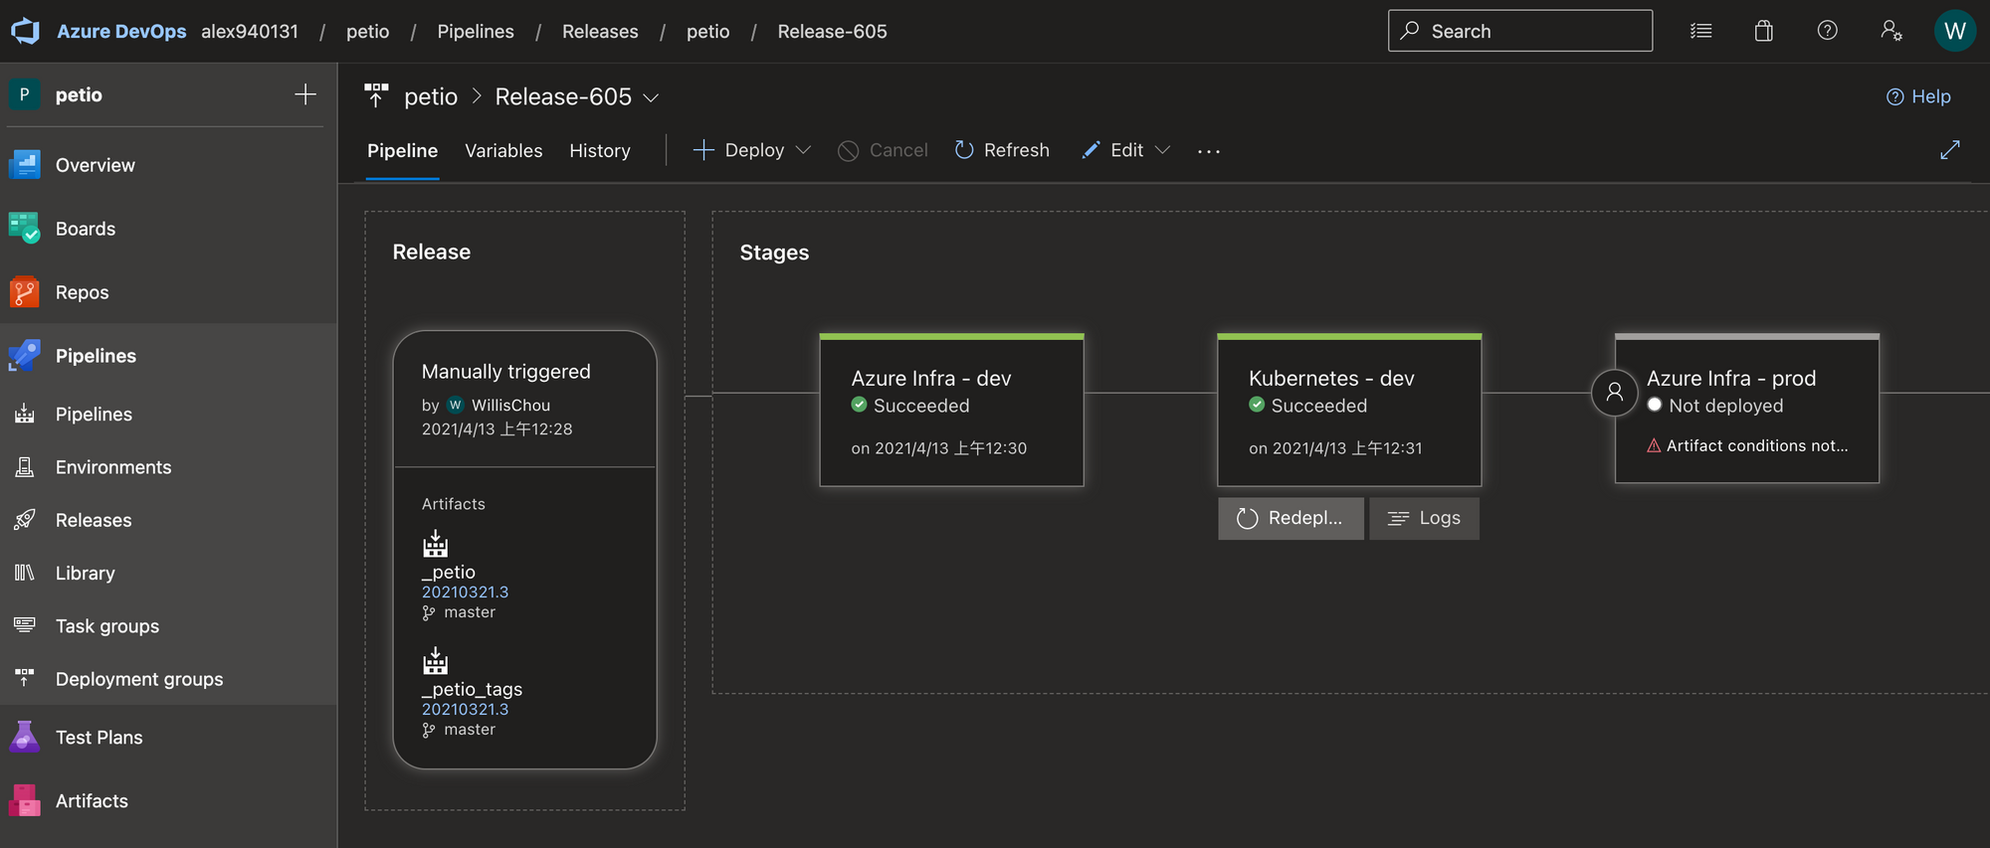This screenshot has width=1990, height=848.
Task: Open Test Plans in the sidebar
Action: coord(99,738)
